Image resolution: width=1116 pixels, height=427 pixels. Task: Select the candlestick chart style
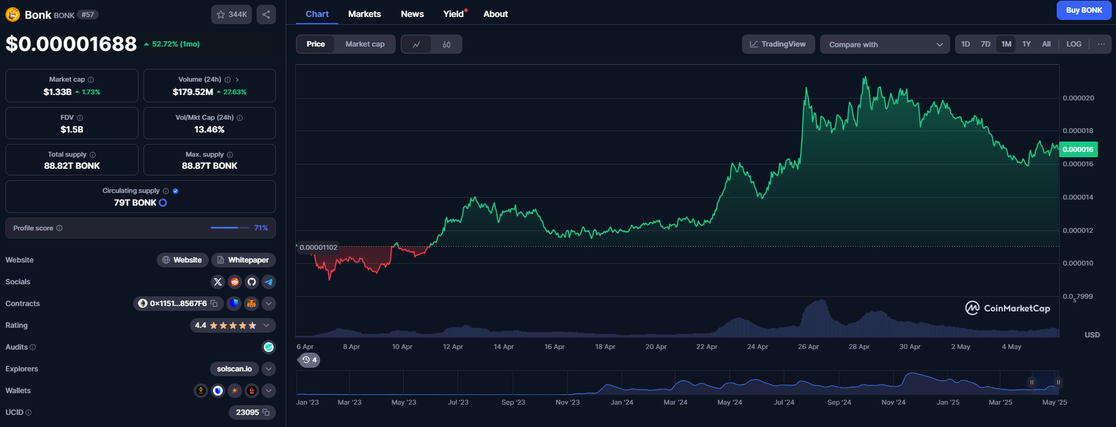click(447, 44)
